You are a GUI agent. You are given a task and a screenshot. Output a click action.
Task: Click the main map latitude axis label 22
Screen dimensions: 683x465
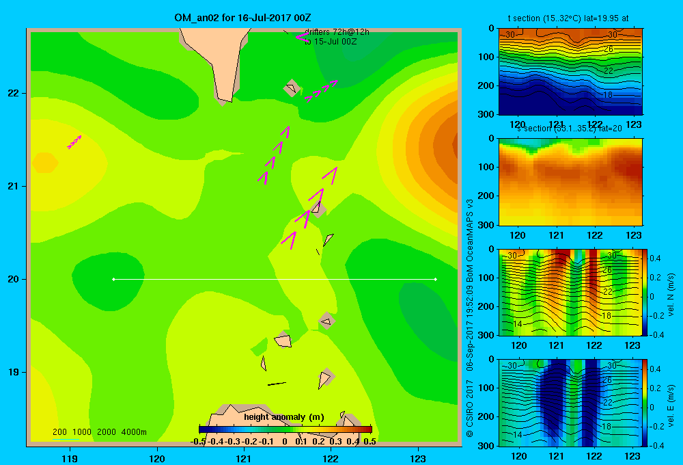point(14,93)
